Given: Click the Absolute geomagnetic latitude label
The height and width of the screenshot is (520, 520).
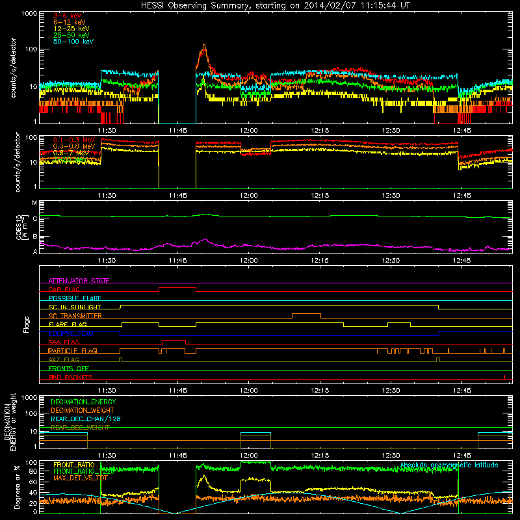Looking at the screenshot, I should click(x=449, y=465).
